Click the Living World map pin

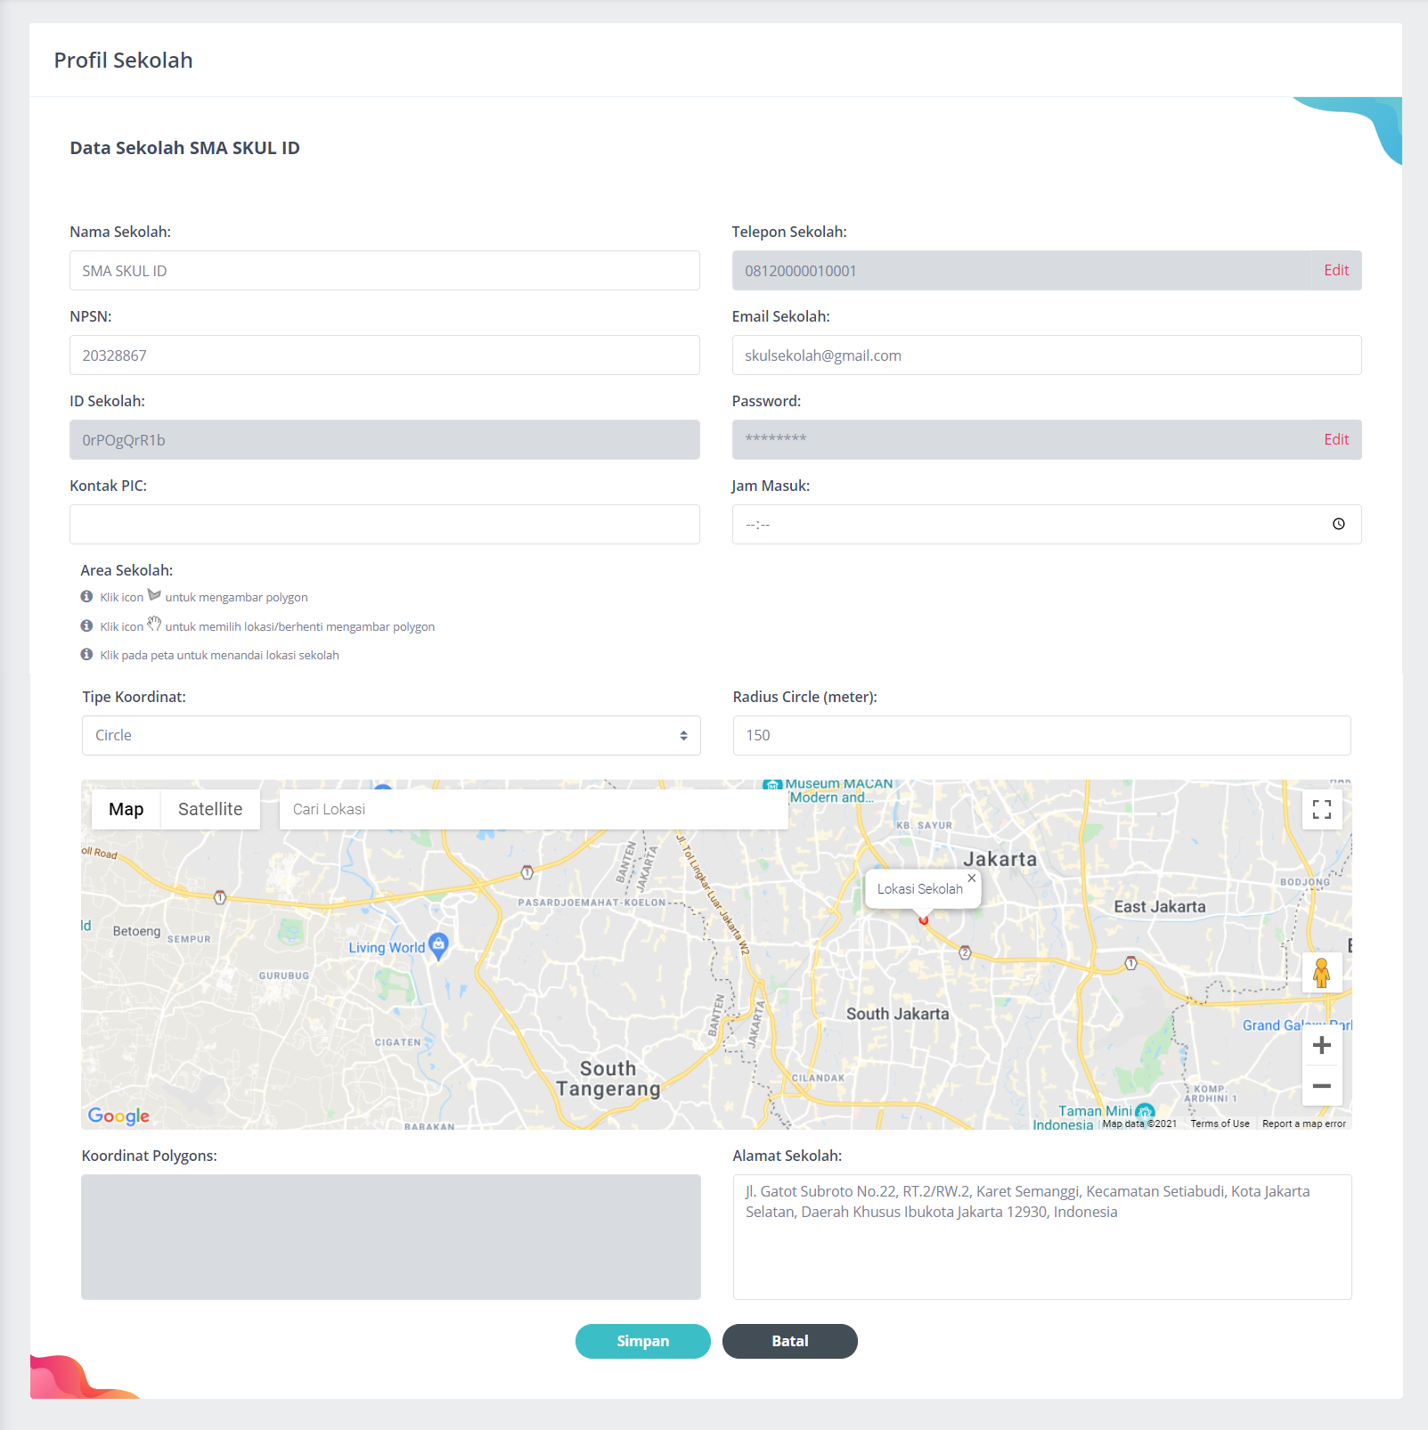(438, 945)
